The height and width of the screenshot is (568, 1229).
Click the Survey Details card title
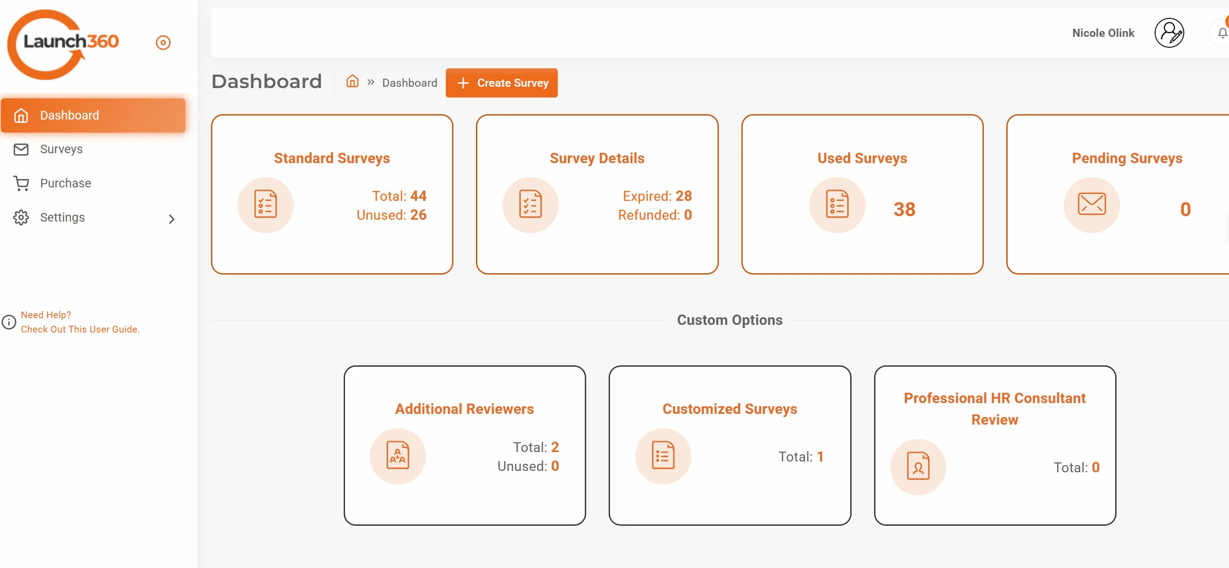(x=597, y=158)
